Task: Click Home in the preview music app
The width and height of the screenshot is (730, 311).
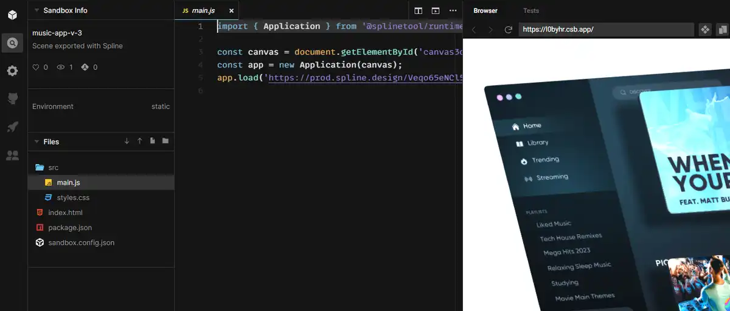Action: [527, 126]
